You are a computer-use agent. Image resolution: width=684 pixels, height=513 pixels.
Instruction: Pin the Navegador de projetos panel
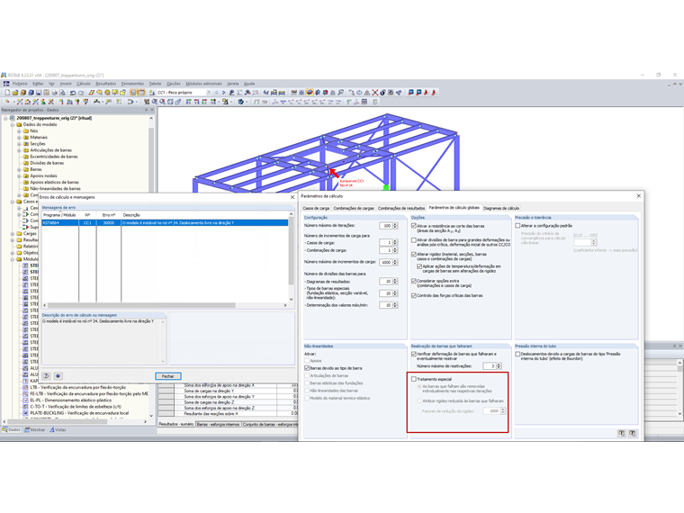pos(146,110)
